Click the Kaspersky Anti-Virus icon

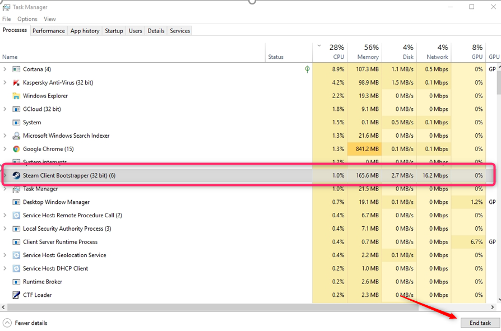[x=16, y=82]
